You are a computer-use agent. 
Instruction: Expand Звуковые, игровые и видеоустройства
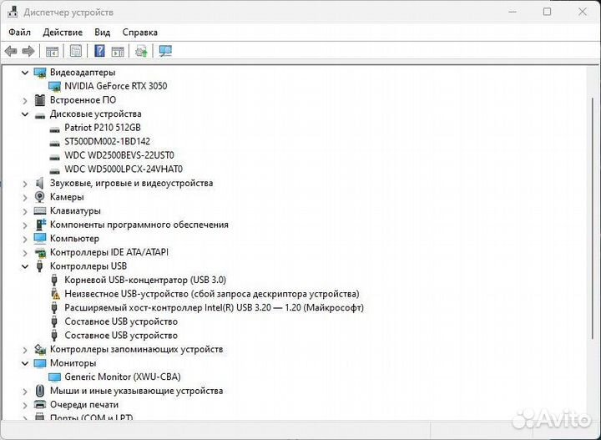(x=25, y=184)
